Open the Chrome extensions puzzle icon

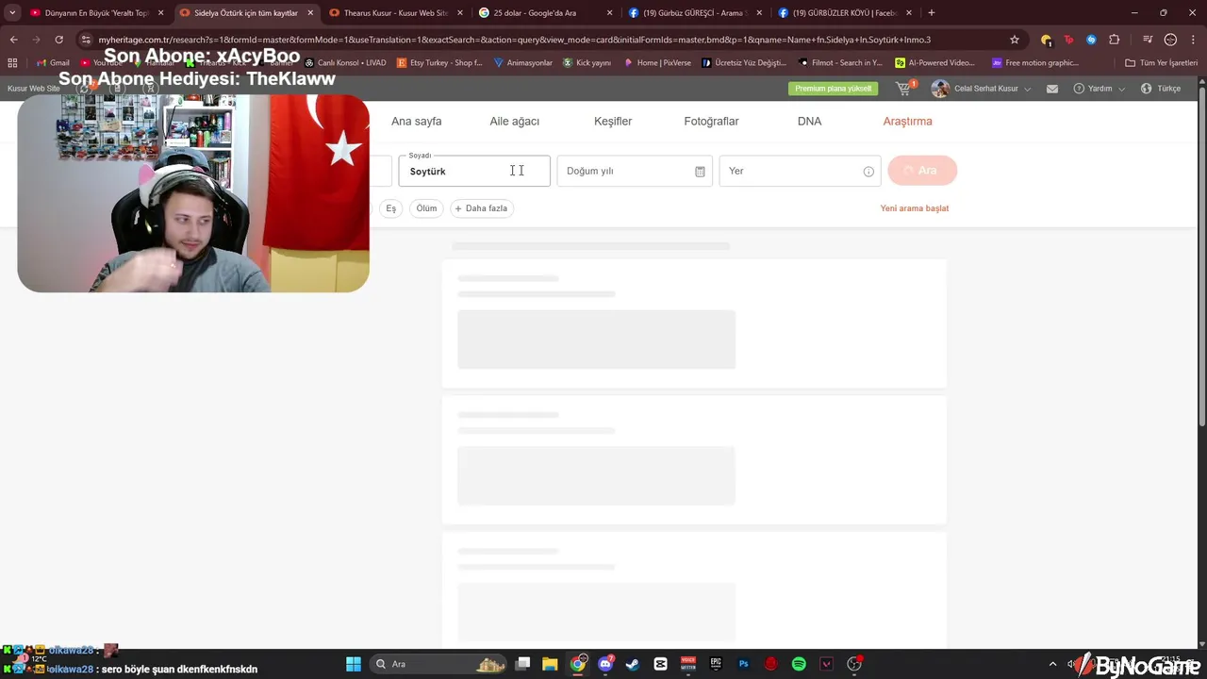pyautogui.click(x=1115, y=40)
